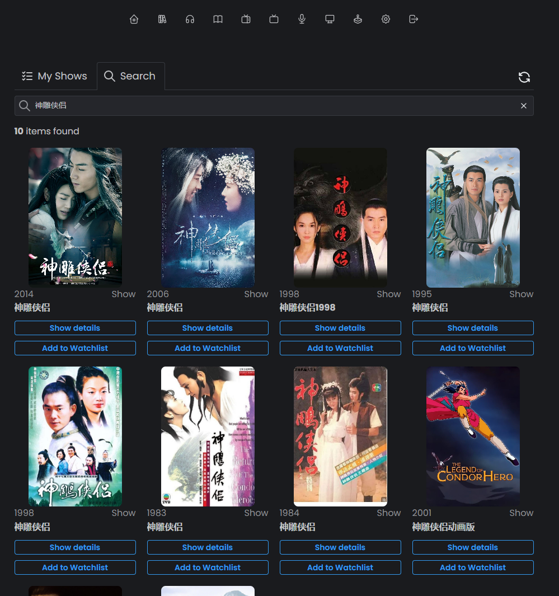This screenshot has width=559, height=596.
Task: Show details for 神雕侠侣1998
Action: (340, 328)
